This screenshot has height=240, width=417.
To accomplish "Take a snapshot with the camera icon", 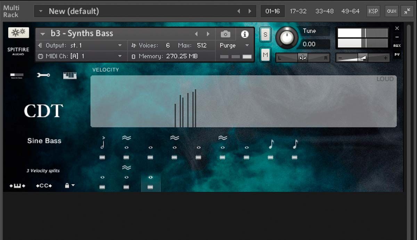I will 226,34.
